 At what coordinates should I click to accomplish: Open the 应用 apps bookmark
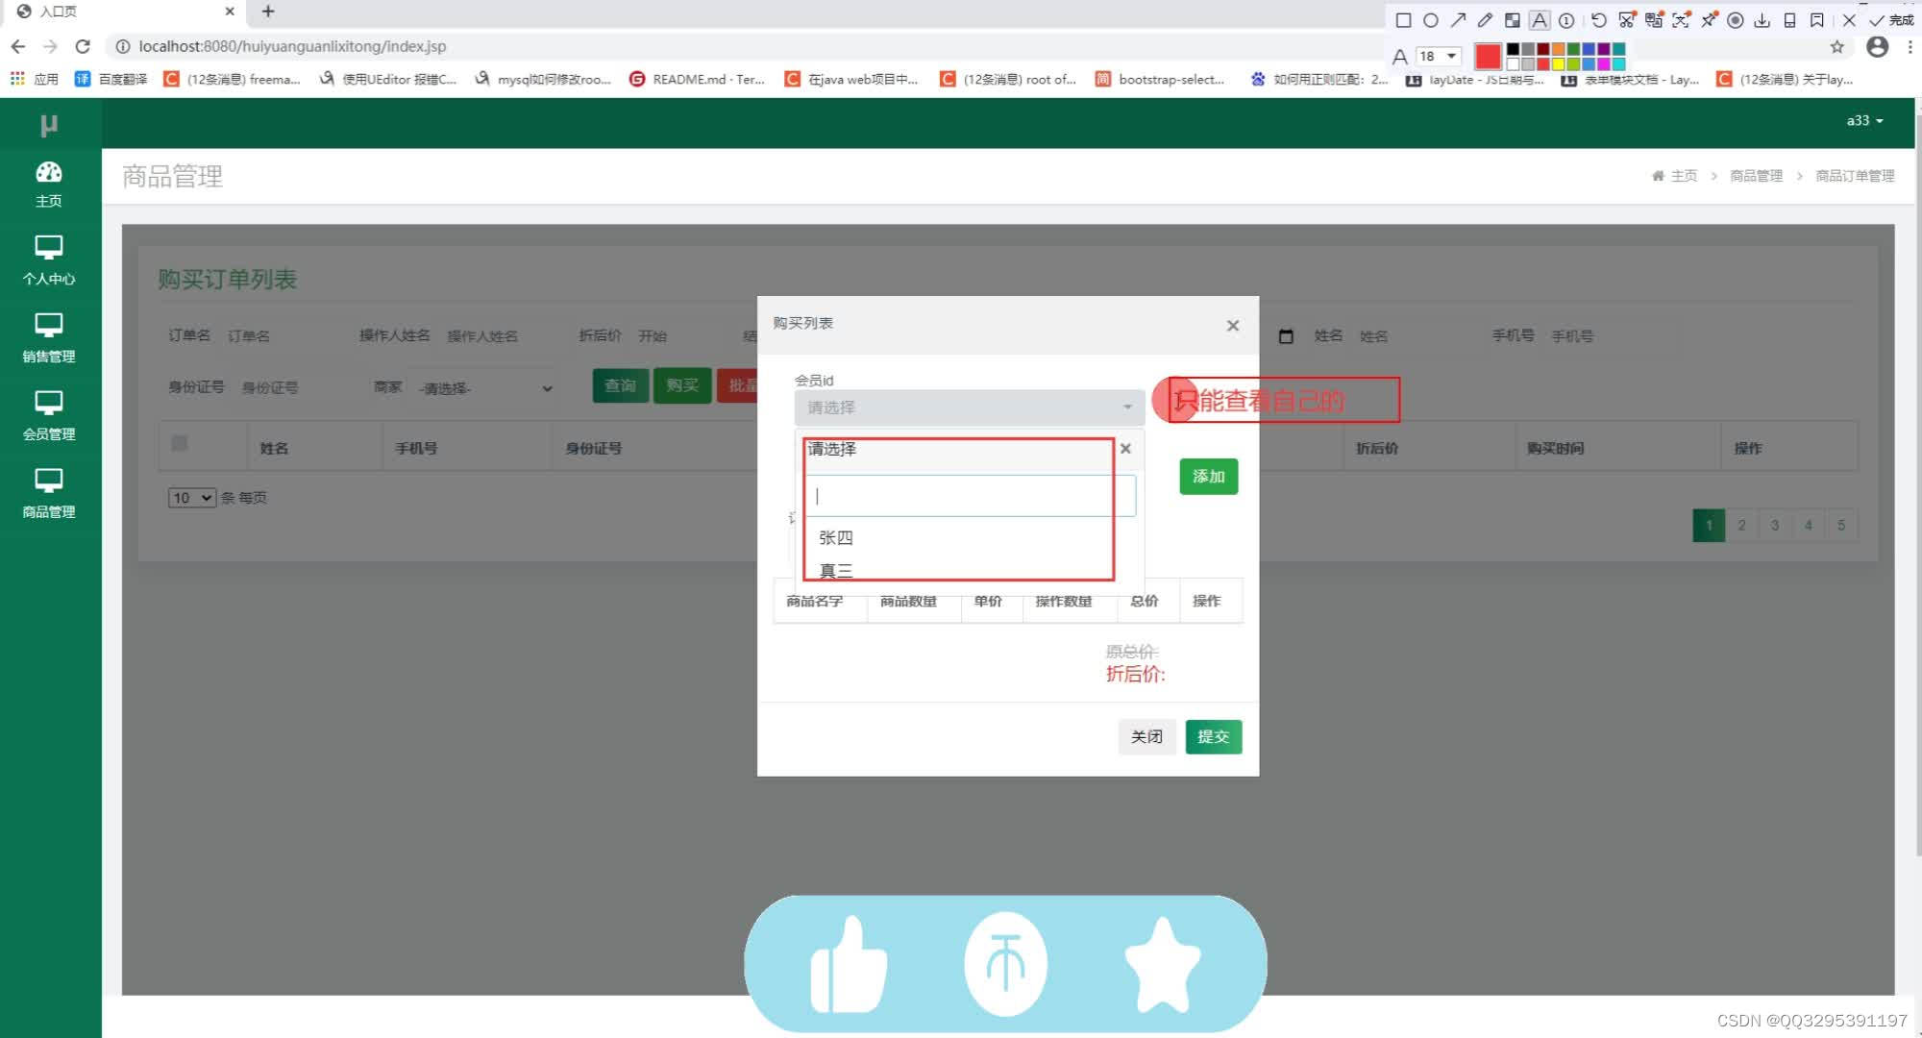pos(35,79)
